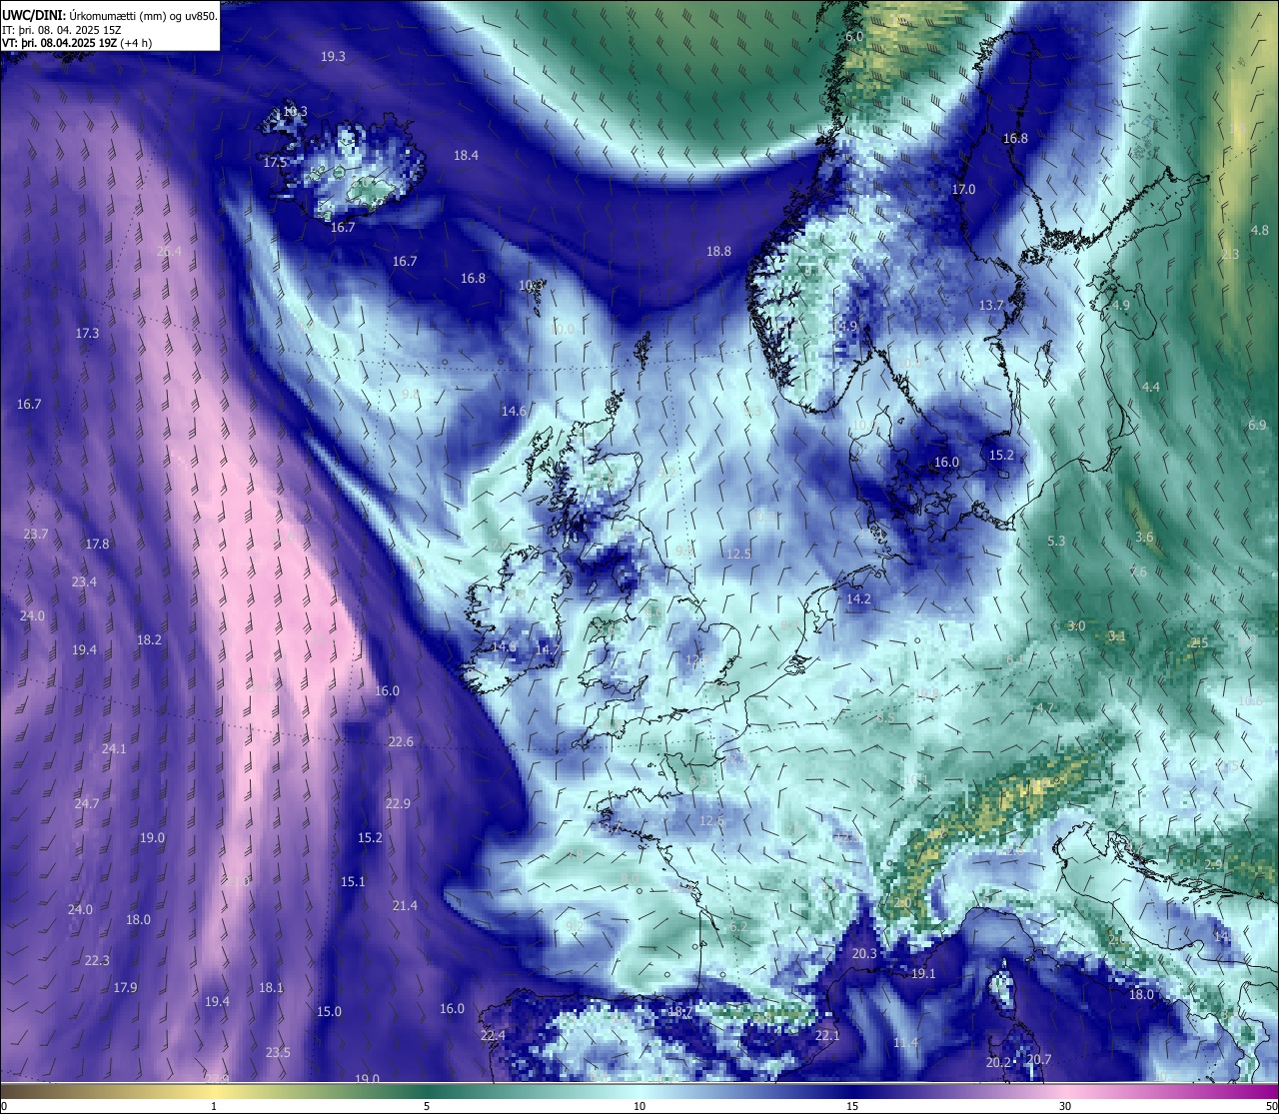The image size is (1279, 1114).
Task: Click the 11.4 value in the Mediterranean
Action: click(905, 1043)
